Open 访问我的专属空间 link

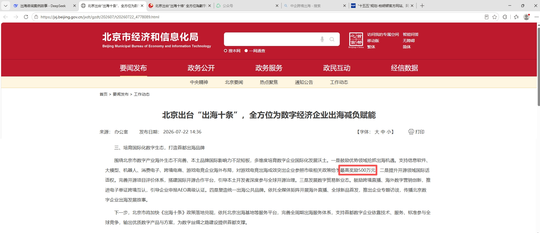click(x=383, y=34)
